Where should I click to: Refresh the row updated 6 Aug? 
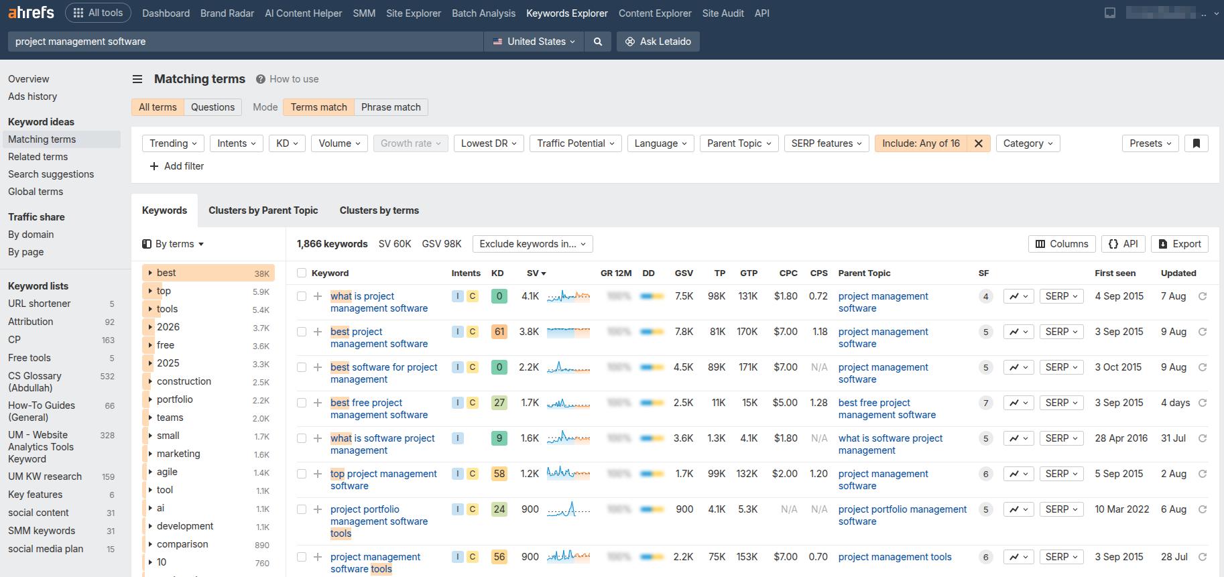[x=1203, y=509]
